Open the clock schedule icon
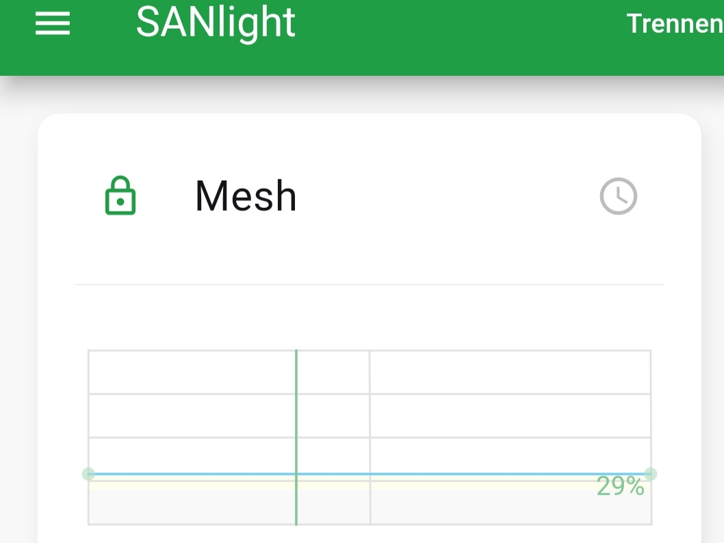Screen dimensions: 724x543 tap(618, 196)
